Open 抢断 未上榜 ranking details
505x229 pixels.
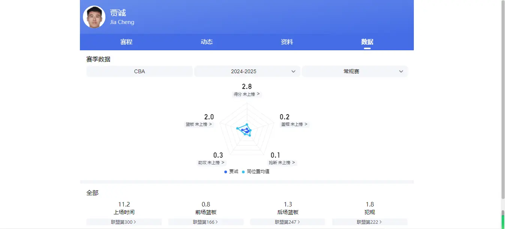tap(282, 162)
